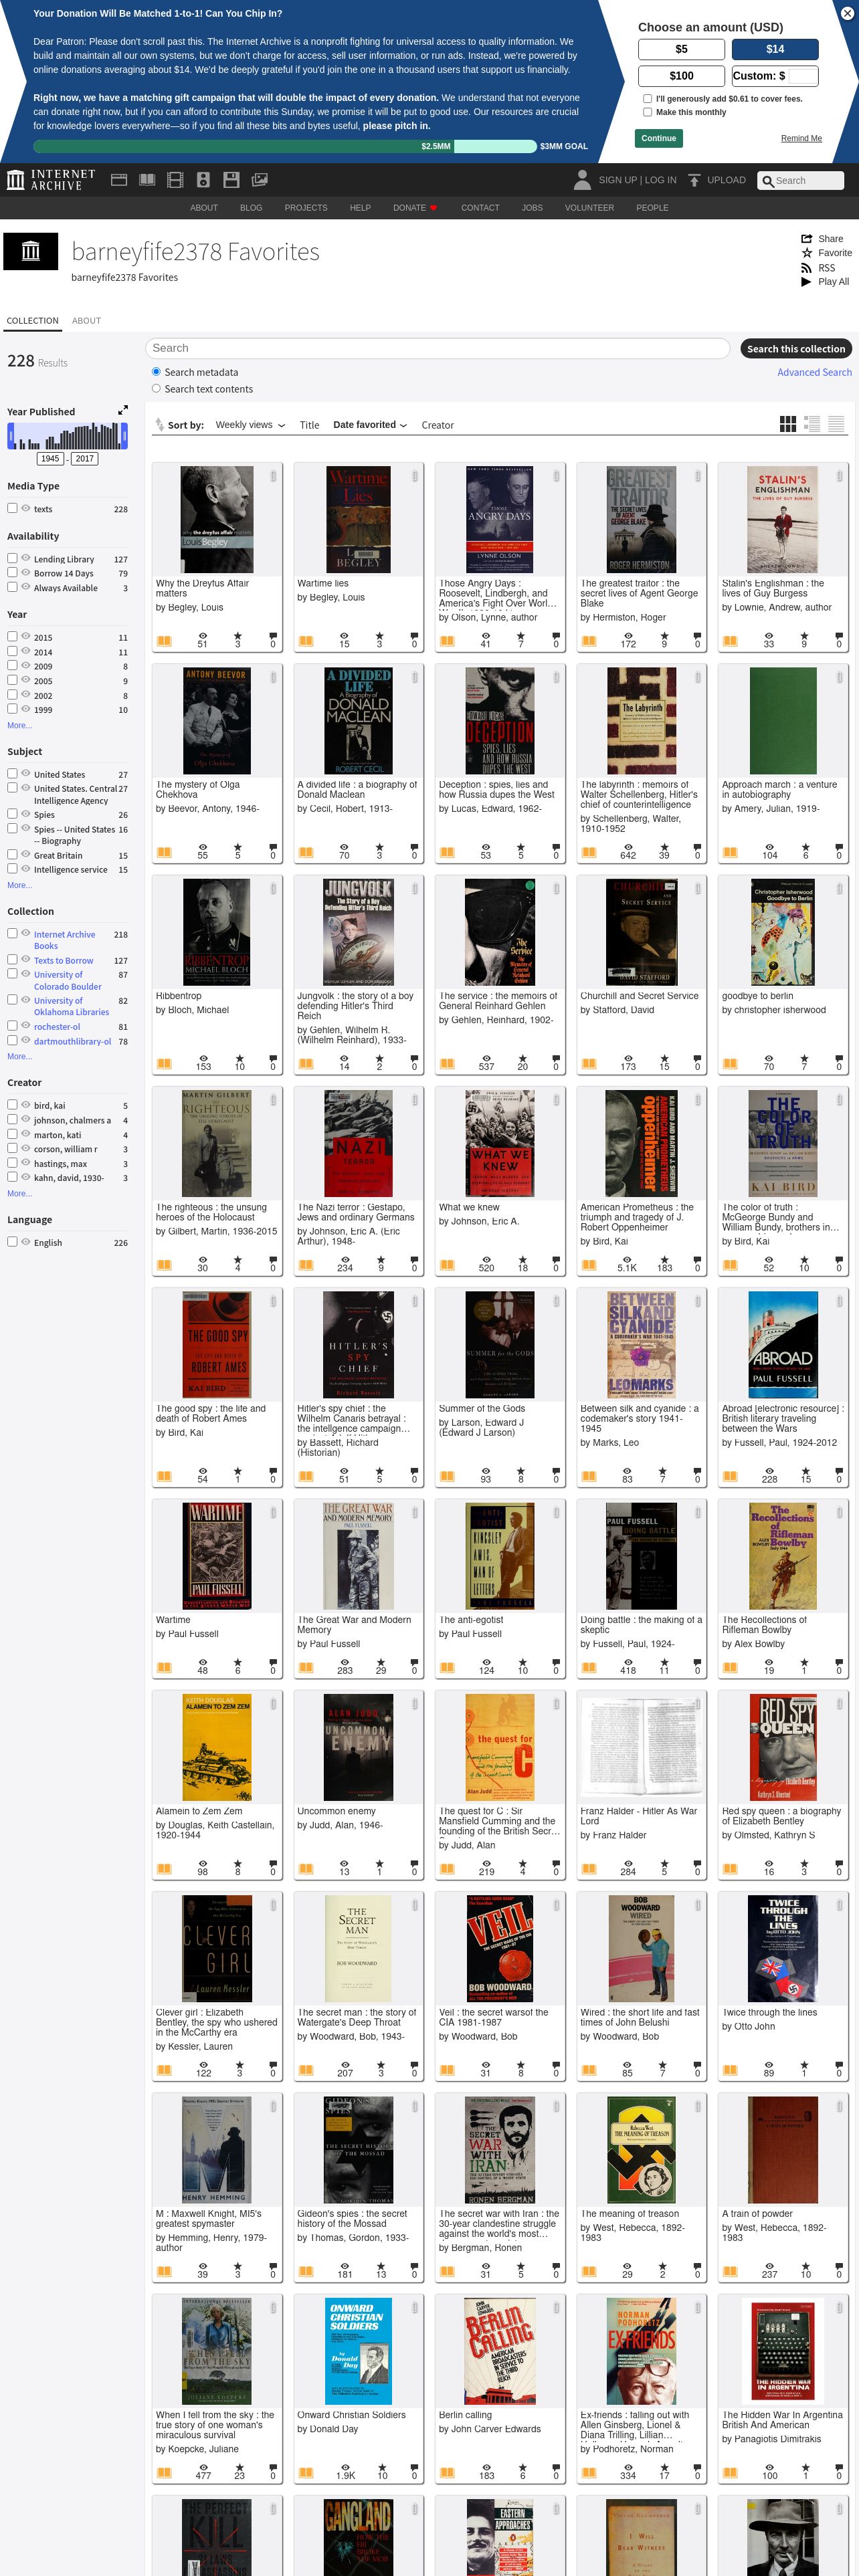The height and width of the screenshot is (2576, 859).
Task: Check the generous fee cover option
Action: (x=647, y=98)
